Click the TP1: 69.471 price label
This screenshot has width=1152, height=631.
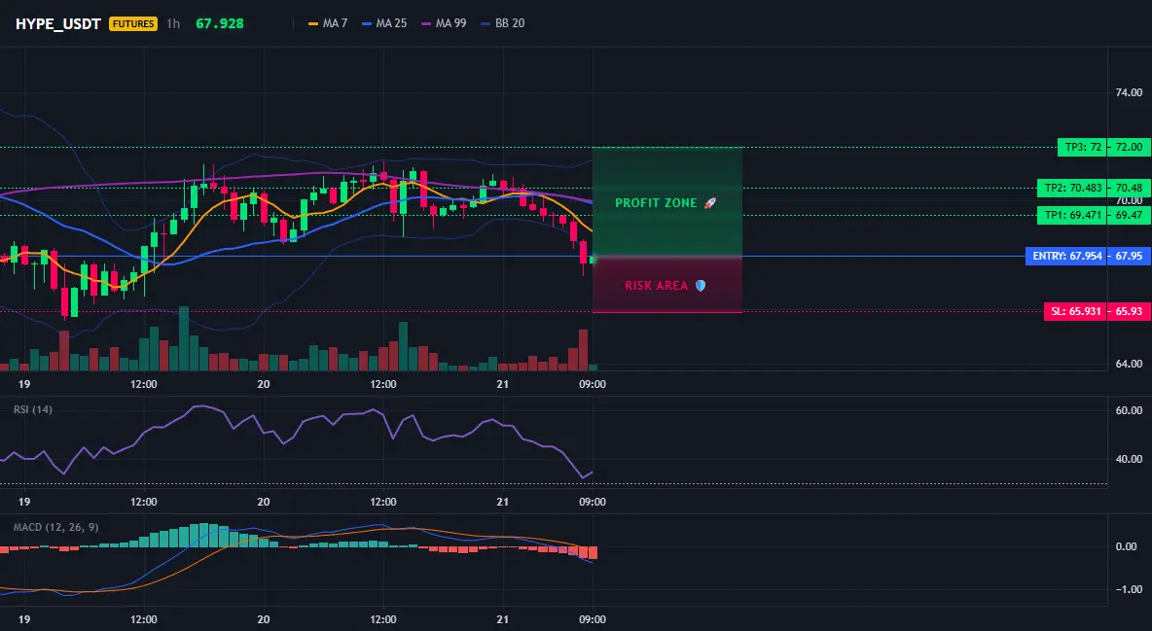[x=1072, y=215]
